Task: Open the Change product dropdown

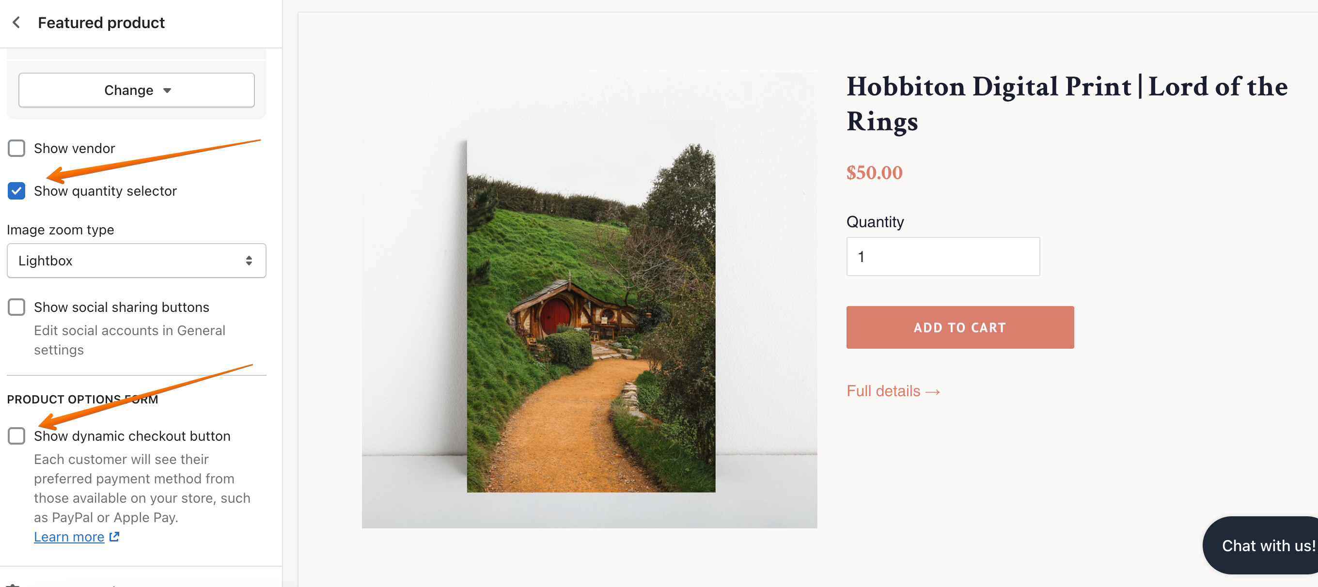Action: 137,90
